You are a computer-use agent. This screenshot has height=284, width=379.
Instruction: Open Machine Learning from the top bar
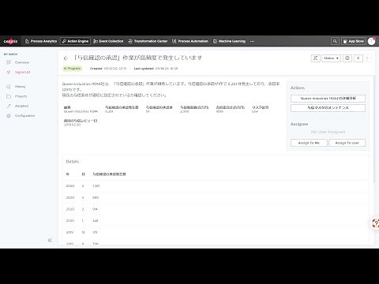229,41
